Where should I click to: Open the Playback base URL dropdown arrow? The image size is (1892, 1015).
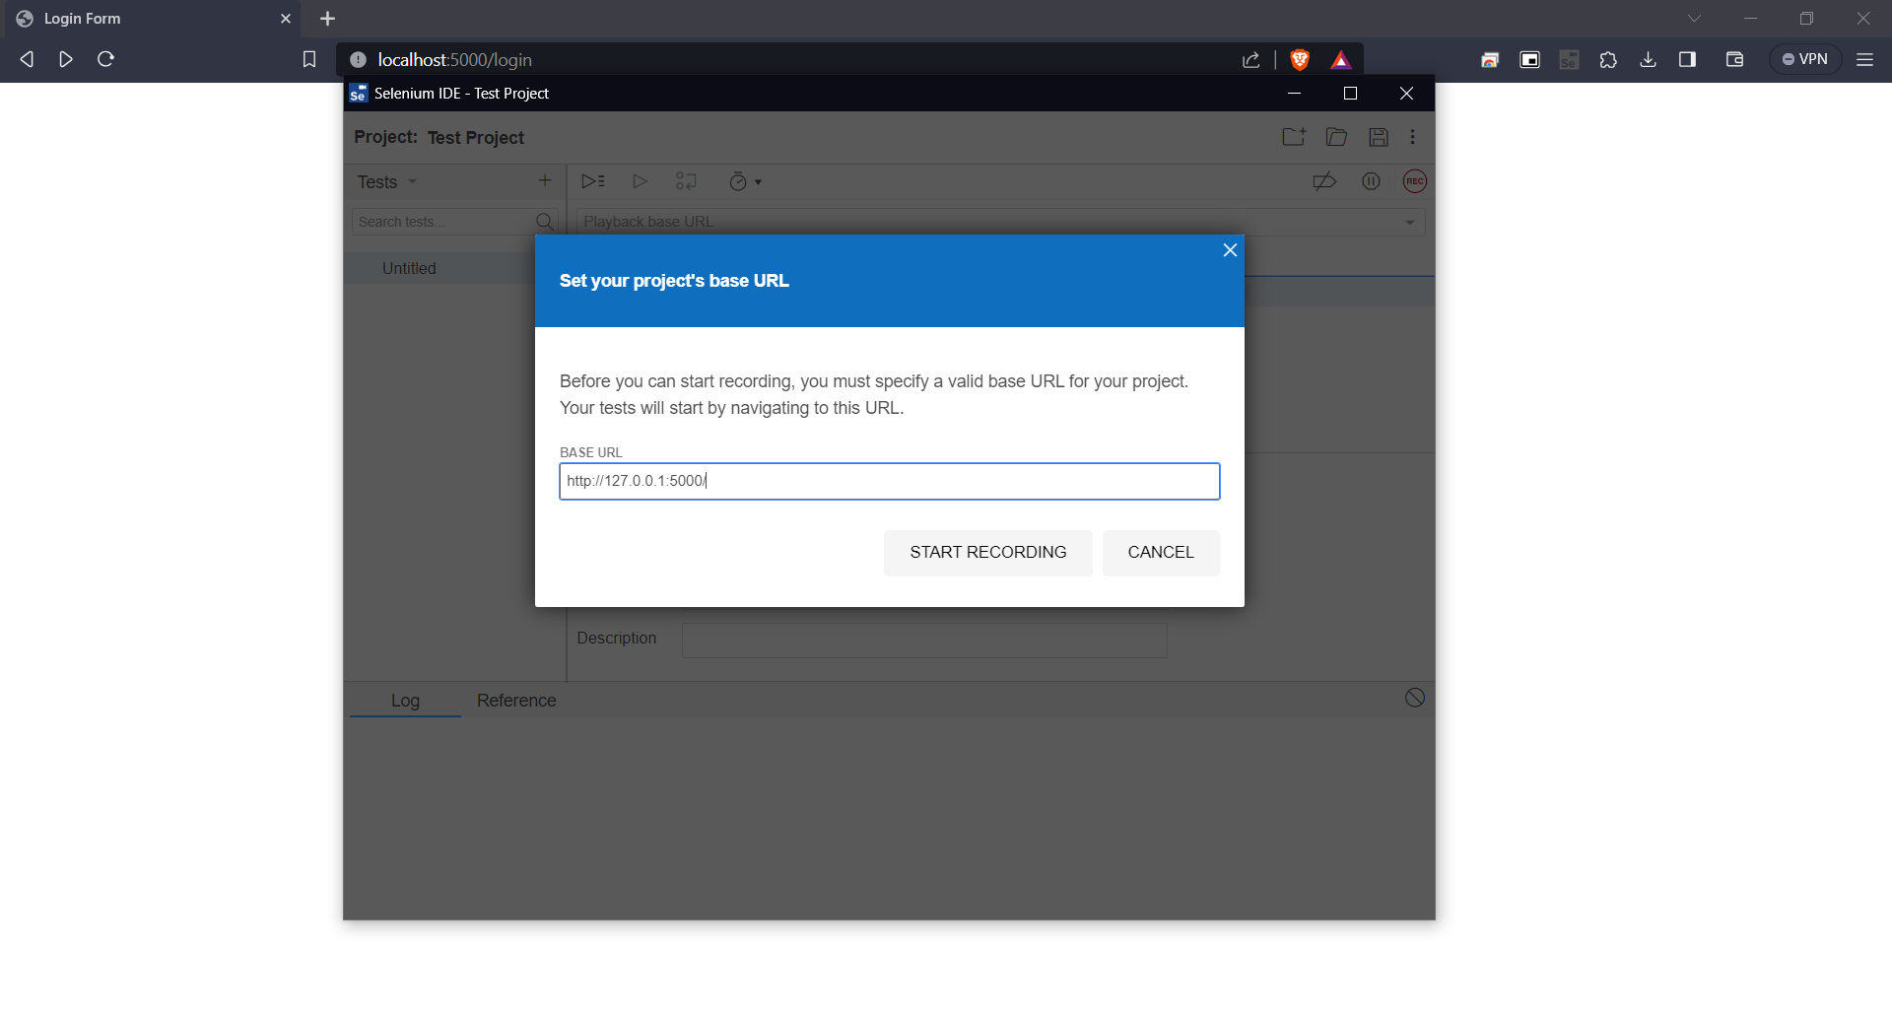tap(1409, 223)
